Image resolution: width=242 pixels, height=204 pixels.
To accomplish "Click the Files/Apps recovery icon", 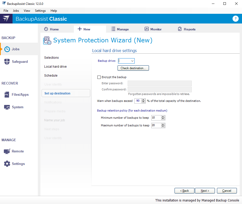I will pos(7,94).
